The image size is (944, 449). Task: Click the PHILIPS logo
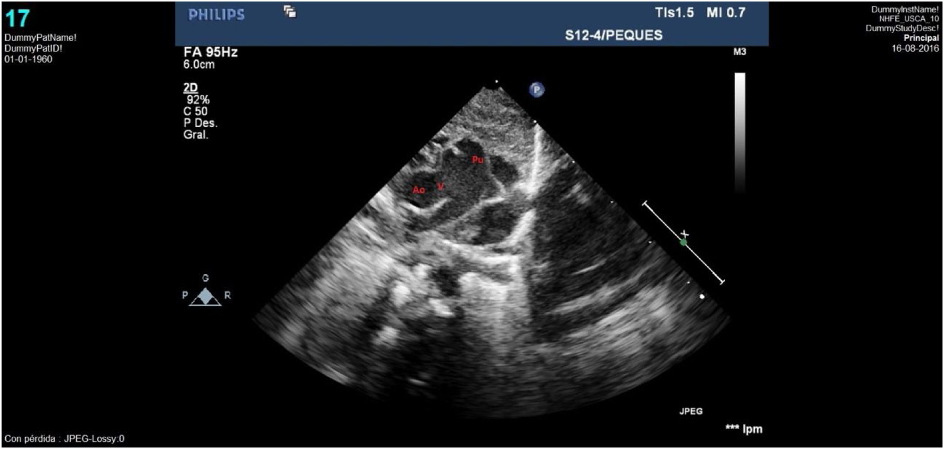click(x=216, y=15)
